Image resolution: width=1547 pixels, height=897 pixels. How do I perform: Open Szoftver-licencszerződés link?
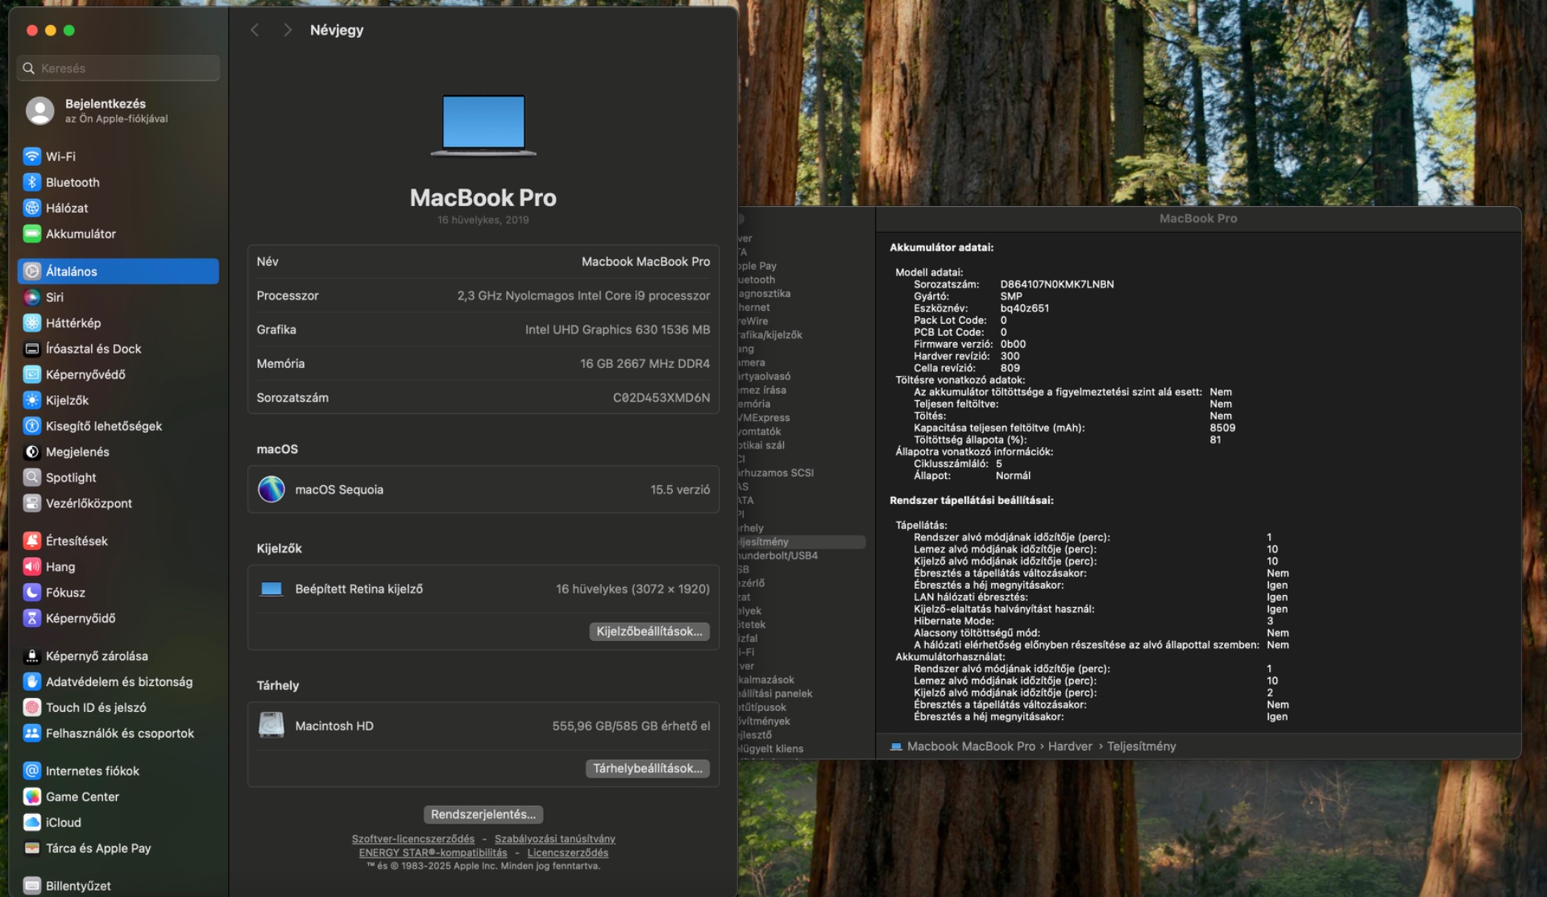[413, 839]
